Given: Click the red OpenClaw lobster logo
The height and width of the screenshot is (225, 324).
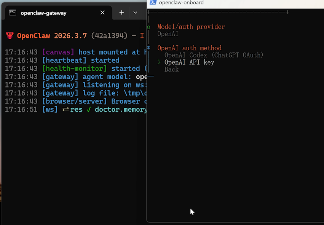Looking at the screenshot, I should pyautogui.click(x=10, y=36).
